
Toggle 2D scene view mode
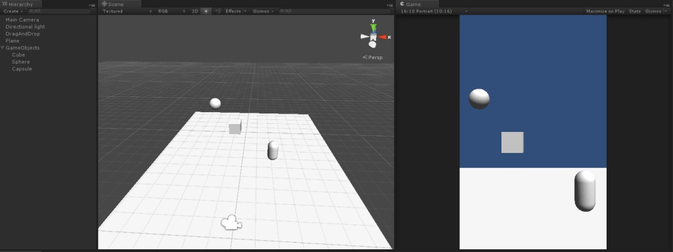pos(195,11)
